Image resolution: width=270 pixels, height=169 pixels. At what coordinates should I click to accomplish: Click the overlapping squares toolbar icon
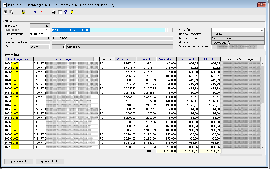[x=11, y=12]
